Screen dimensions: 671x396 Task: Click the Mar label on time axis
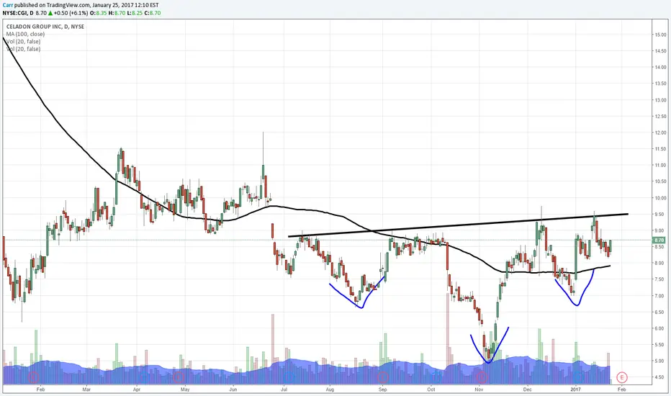click(x=86, y=390)
